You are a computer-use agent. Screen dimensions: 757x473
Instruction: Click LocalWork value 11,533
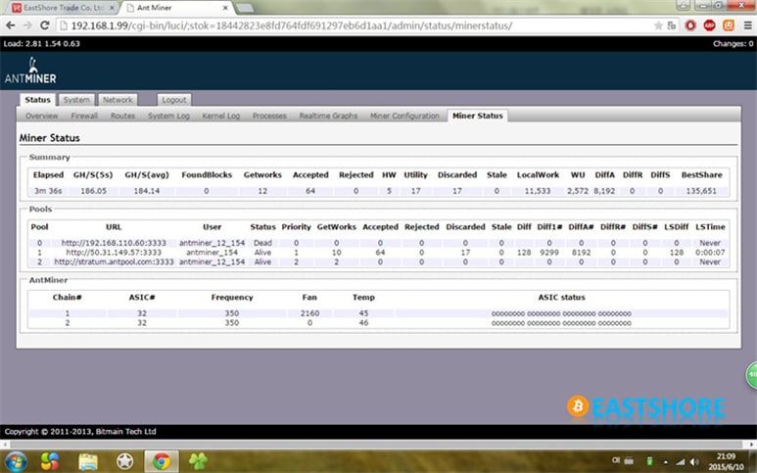[x=538, y=191]
